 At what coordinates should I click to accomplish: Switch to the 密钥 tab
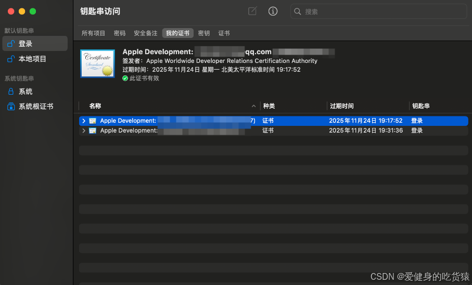204,33
